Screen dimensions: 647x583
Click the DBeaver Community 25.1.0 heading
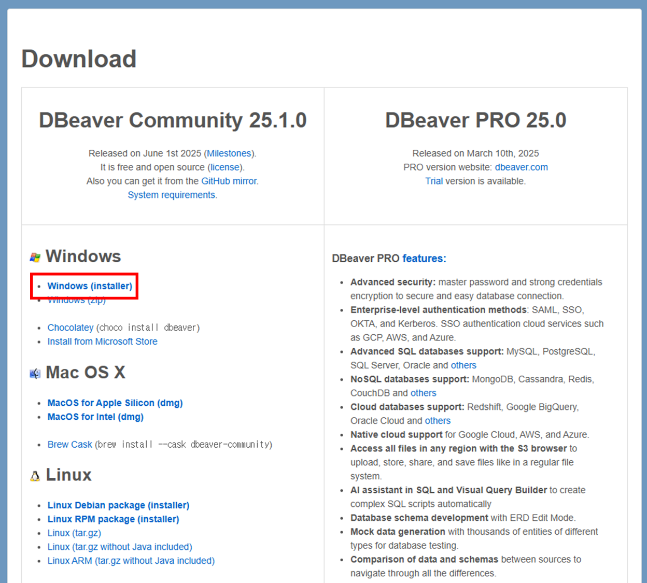click(173, 120)
